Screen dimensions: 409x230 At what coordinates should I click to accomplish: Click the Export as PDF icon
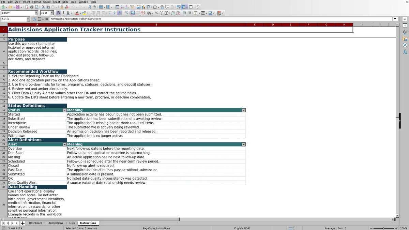click(x=27, y=7)
